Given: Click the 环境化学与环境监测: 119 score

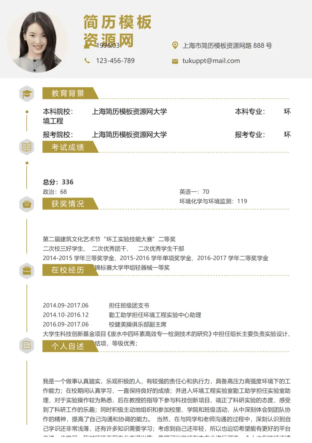Looking at the screenshot, I should 213,201.
